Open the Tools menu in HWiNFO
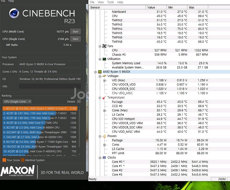Viewport: 230px width, 190px height. point(110,2)
